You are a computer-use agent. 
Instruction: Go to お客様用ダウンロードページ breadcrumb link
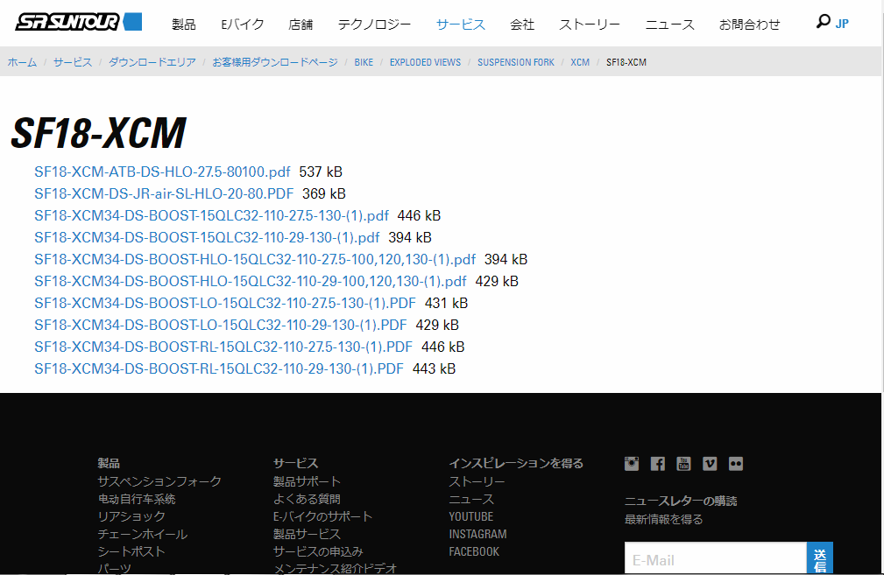coord(275,62)
